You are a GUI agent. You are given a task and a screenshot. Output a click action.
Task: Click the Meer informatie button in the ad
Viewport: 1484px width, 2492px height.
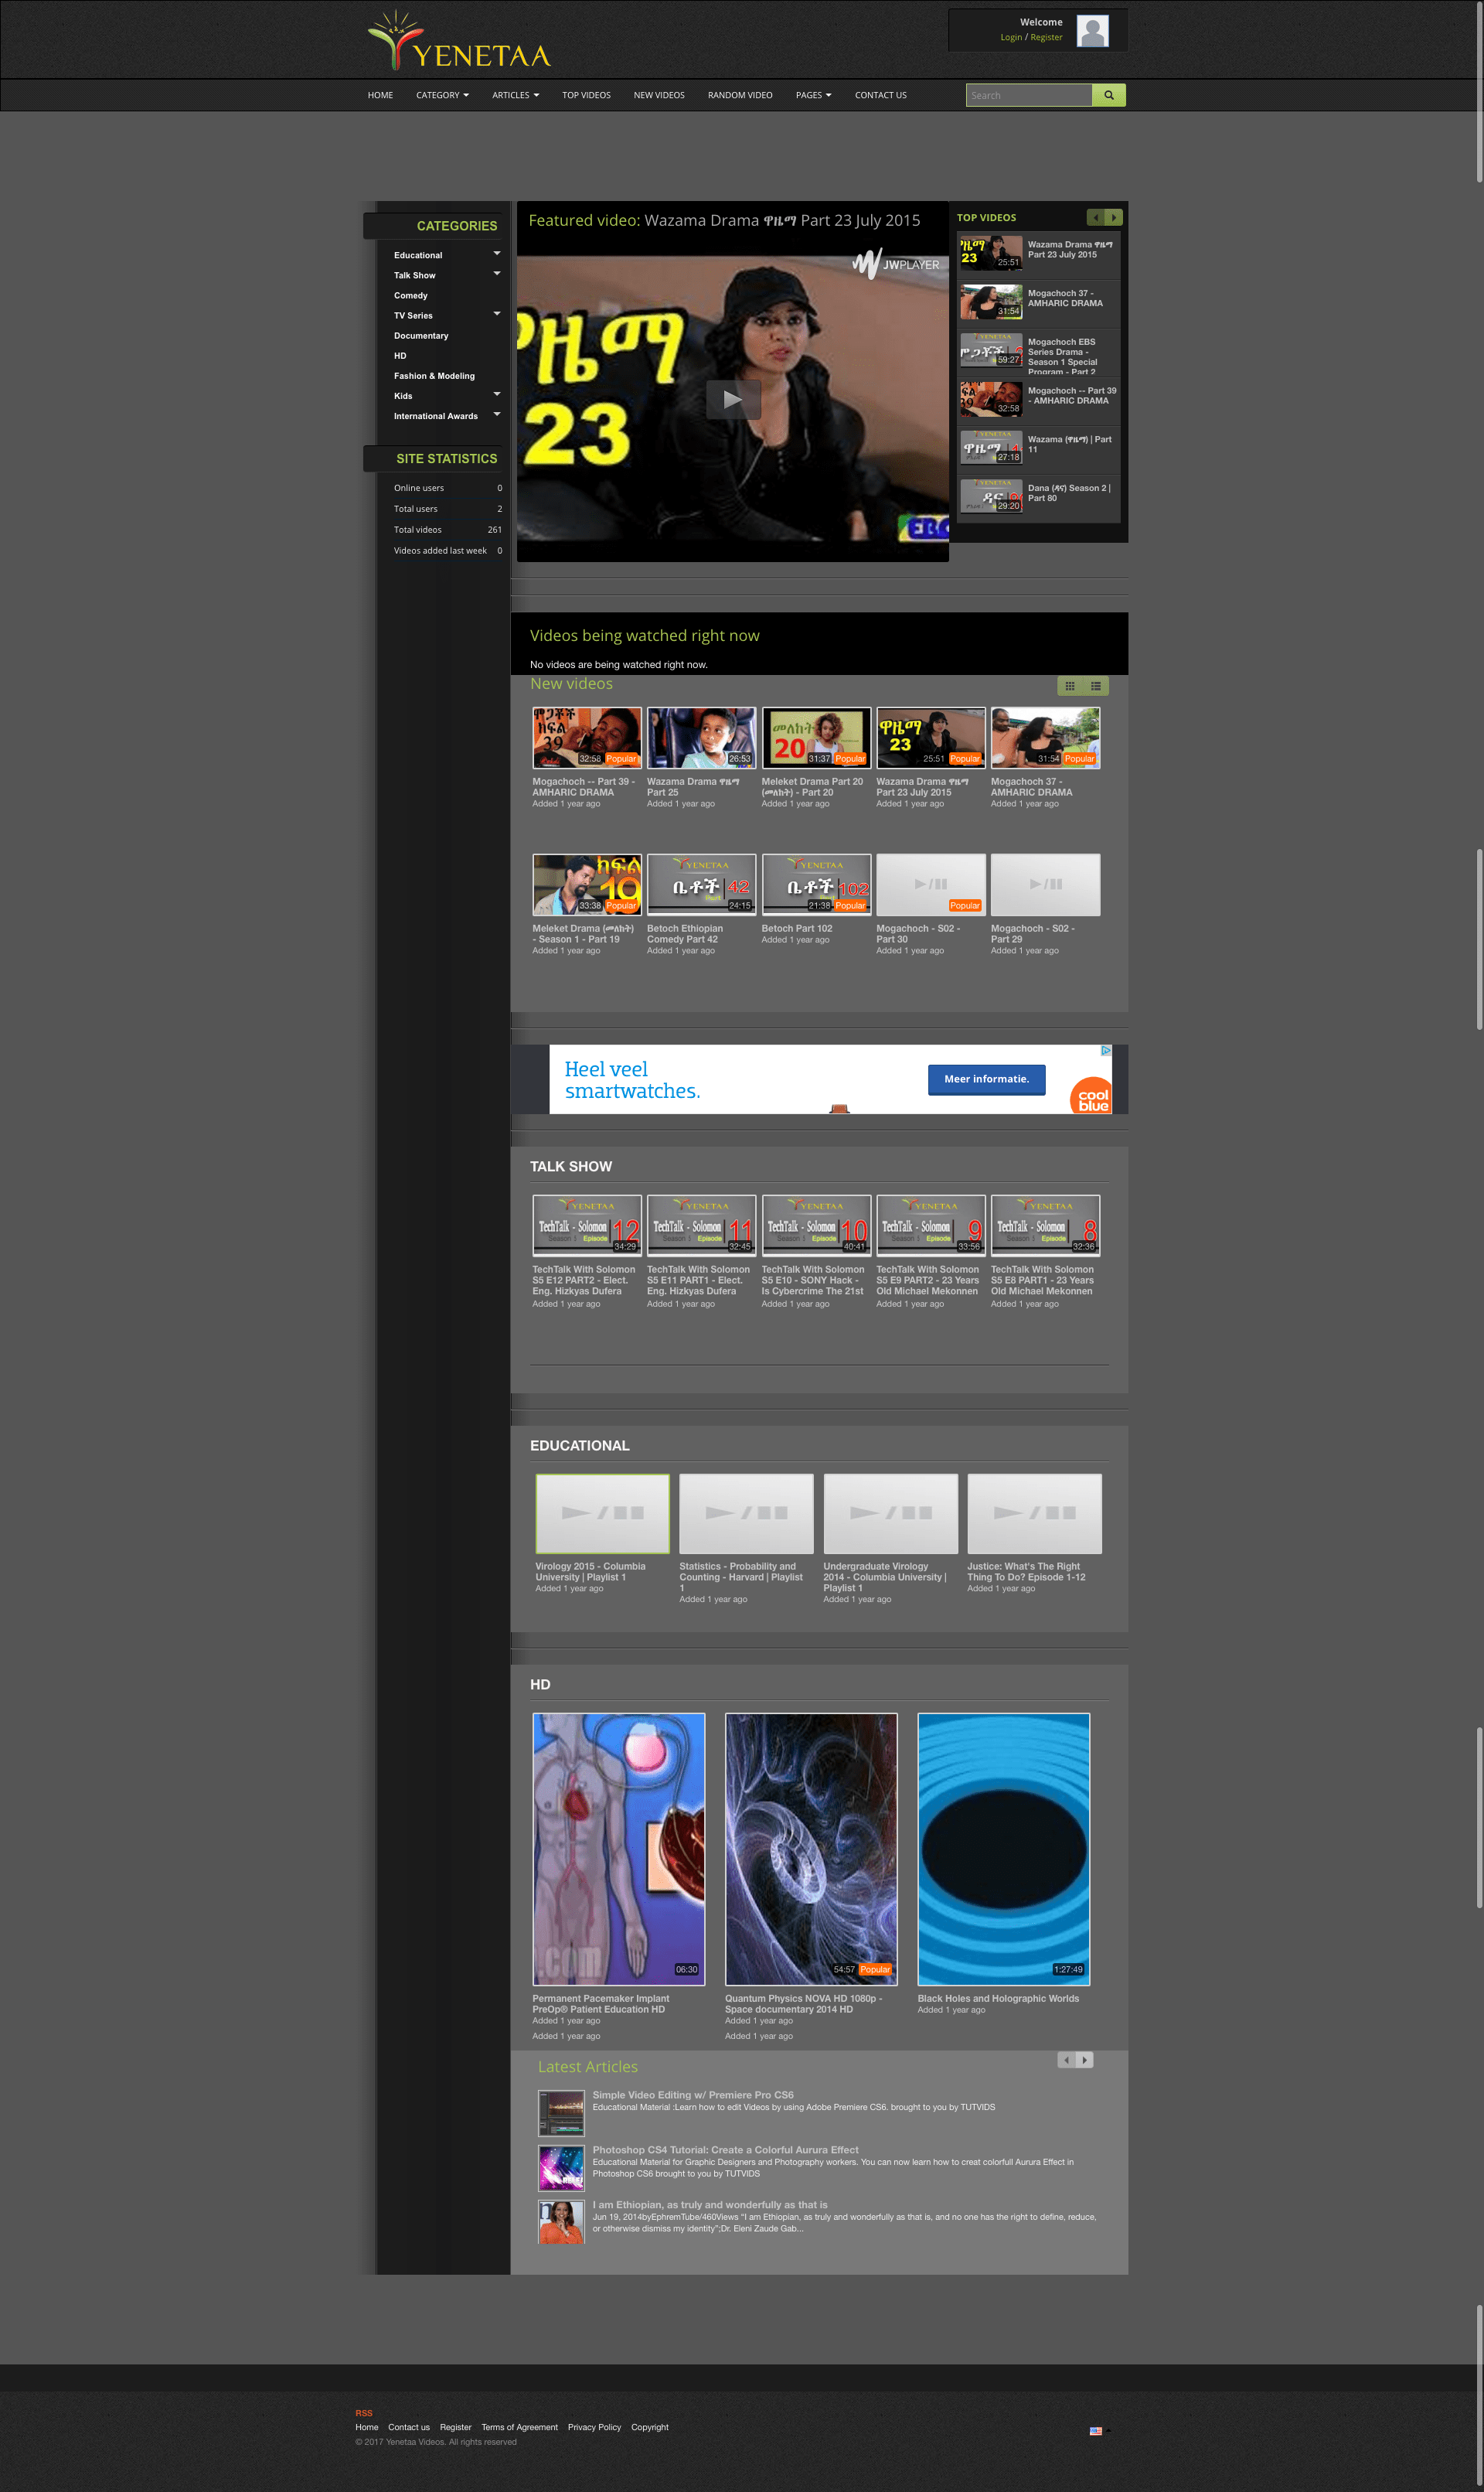(986, 1079)
